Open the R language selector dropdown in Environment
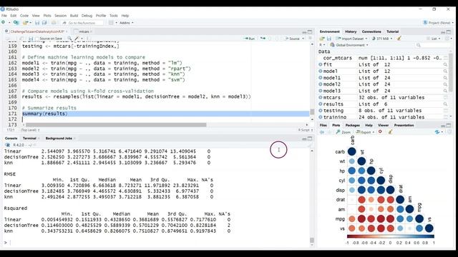The height and width of the screenshot is (257, 458). [322, 45]
